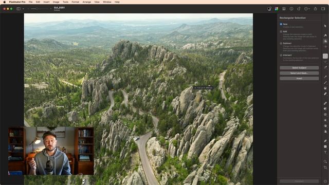Select the Style tool below the arrow tool

325,35
